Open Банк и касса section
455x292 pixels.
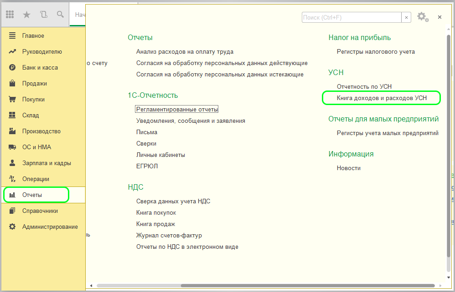point(40,68)
